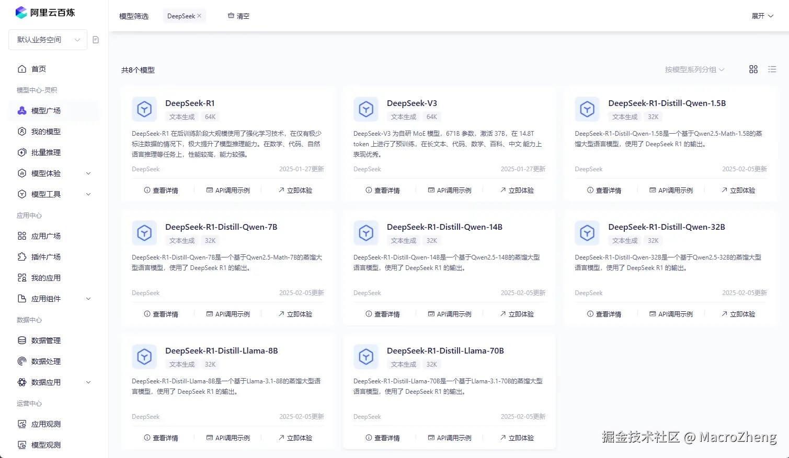
Task: Click the DeepSeek-R1-Distill-Qwen-32B logo icon
Action: (587, 233)
